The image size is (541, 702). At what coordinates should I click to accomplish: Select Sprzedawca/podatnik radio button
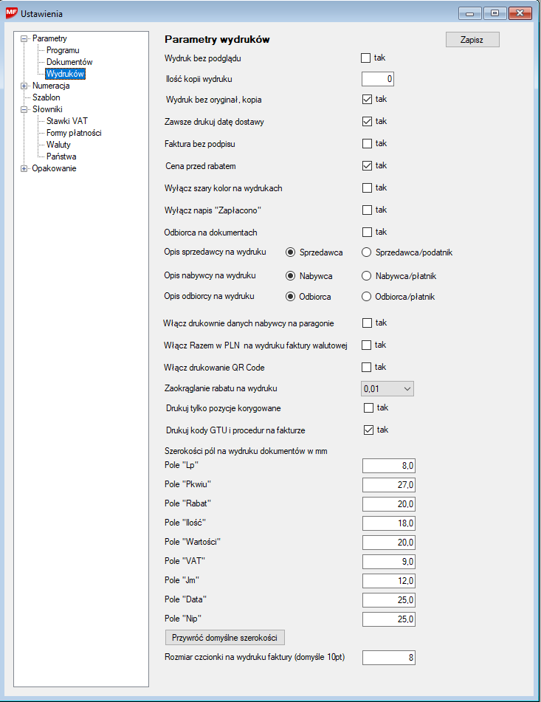tap(367, 252)
